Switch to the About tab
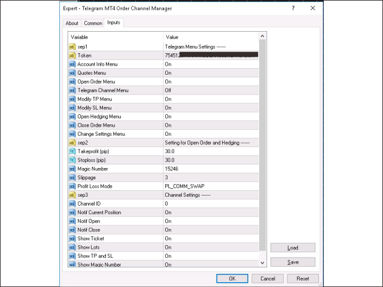Viewport: 383px width, 287px height. [x=72, y=23]
